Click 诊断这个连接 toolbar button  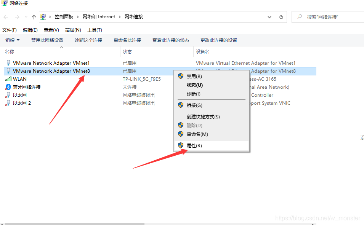tap(88, 40)
